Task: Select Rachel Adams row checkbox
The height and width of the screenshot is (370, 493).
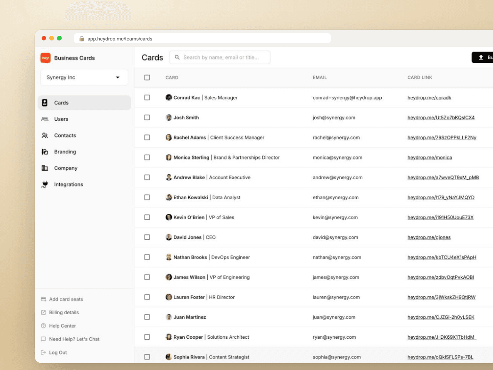Action: coord(147,138)
